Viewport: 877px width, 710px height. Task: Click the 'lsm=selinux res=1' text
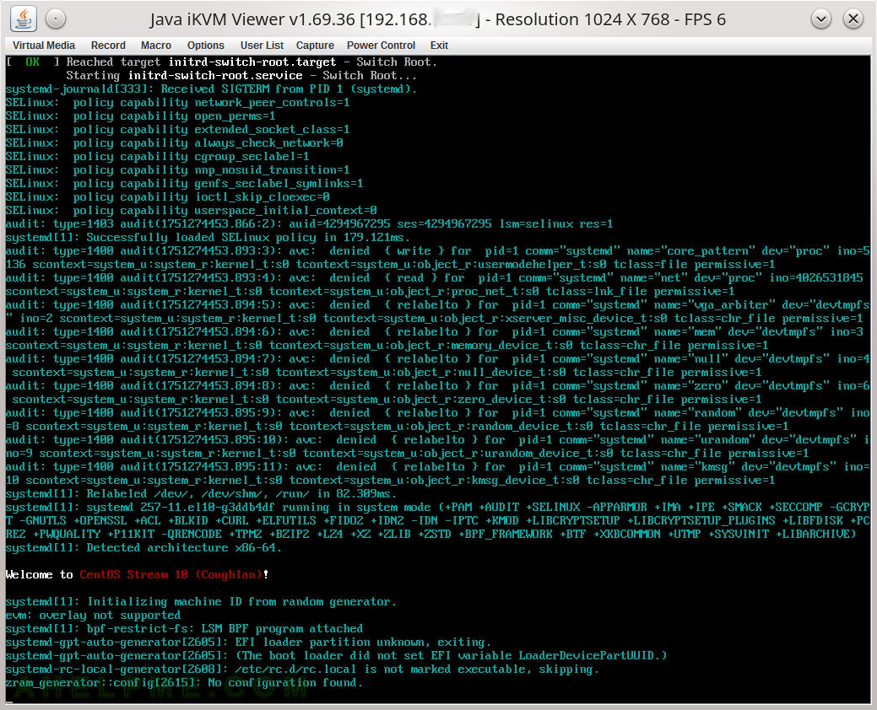[x=556, y=224]
